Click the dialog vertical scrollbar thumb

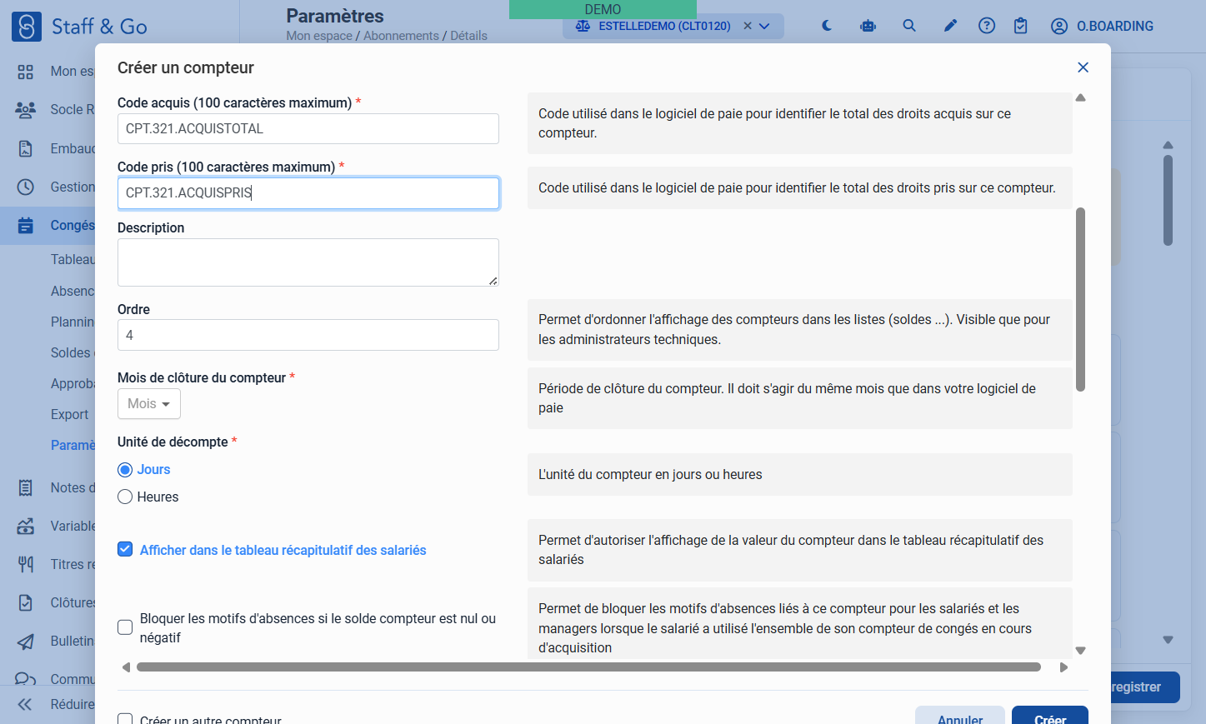[1080, 299]
